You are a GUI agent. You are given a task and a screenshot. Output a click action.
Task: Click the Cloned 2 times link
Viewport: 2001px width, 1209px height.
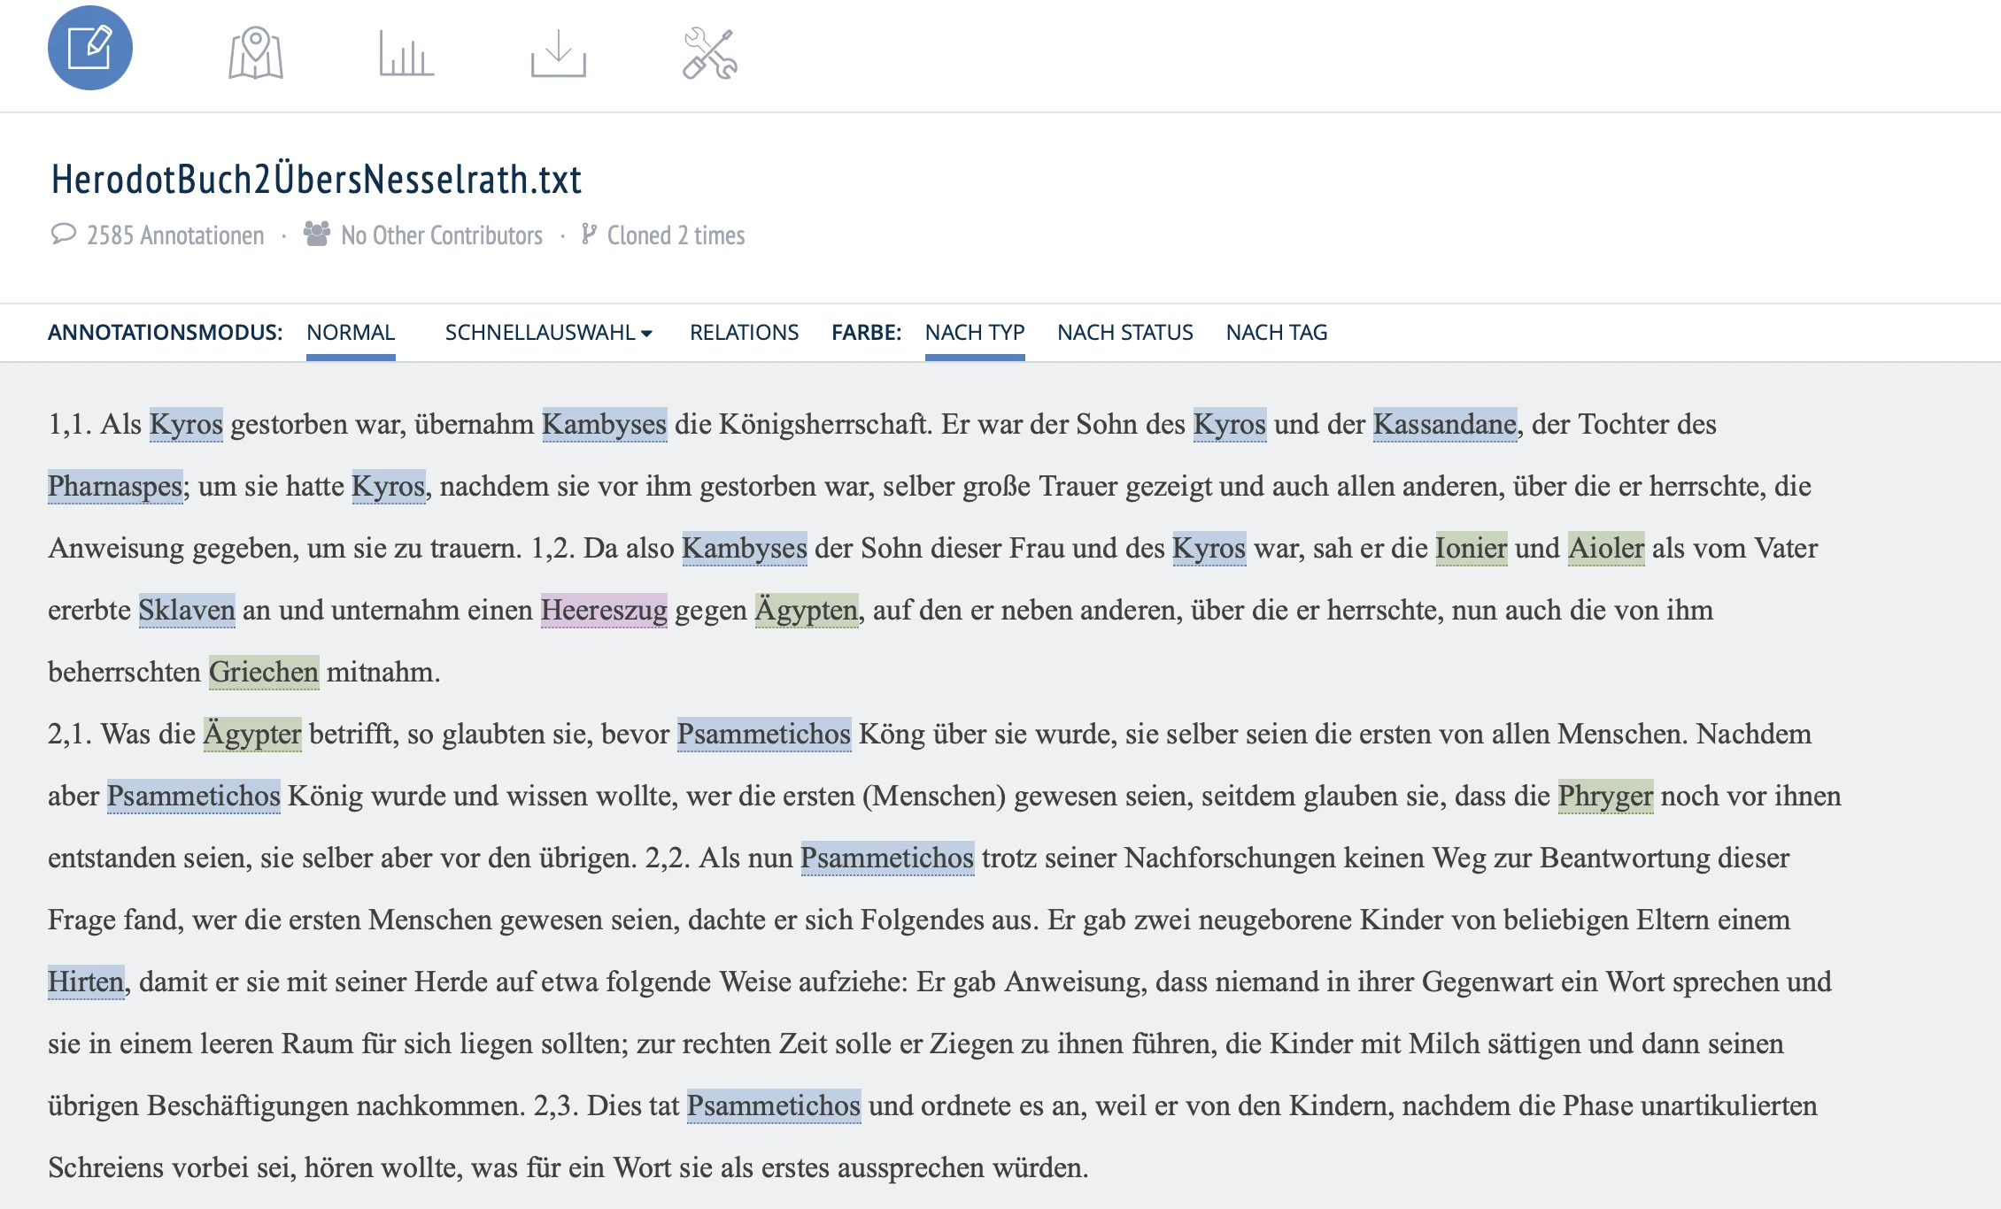click(x=676, y=235)
